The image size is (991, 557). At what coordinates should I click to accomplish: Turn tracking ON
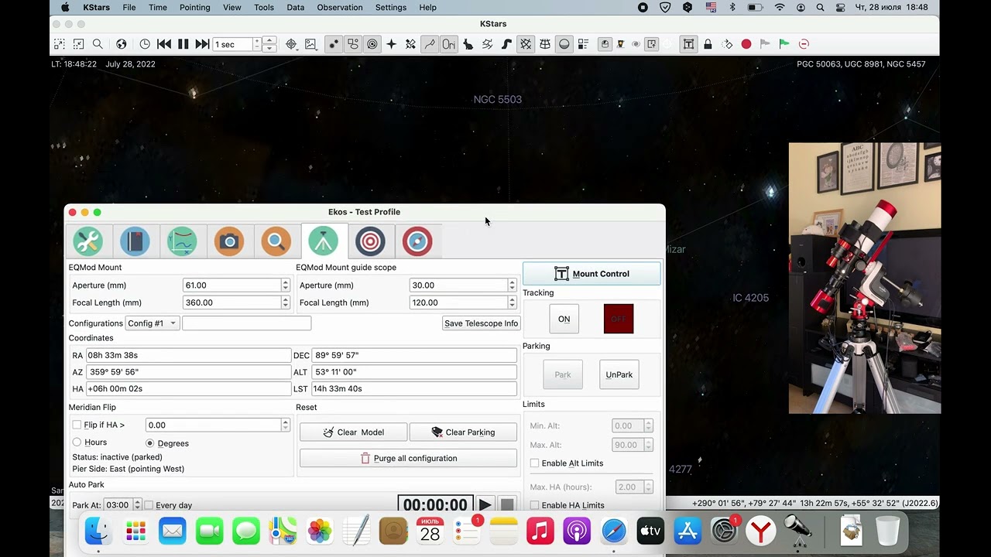(564, 319)
